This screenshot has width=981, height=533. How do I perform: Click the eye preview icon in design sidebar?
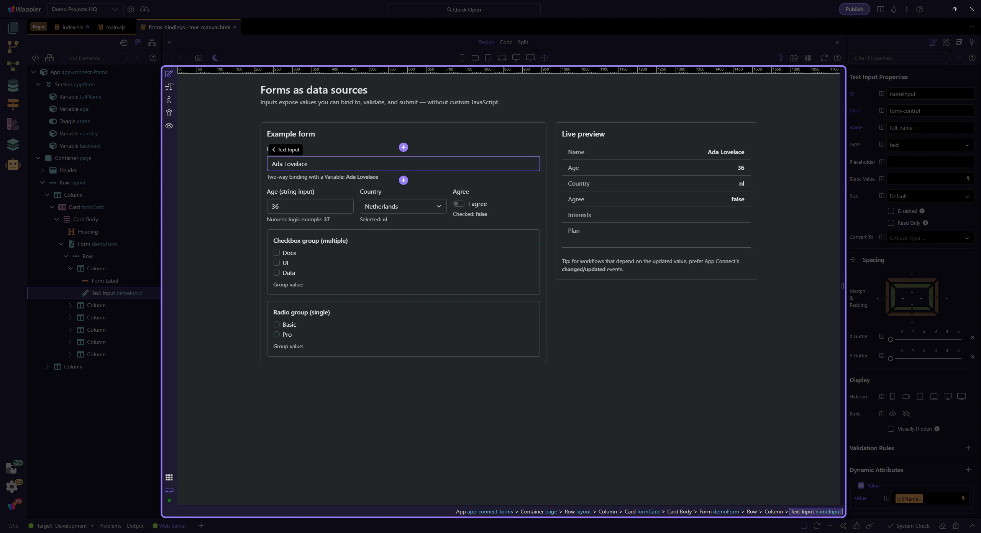coord(169,126)
